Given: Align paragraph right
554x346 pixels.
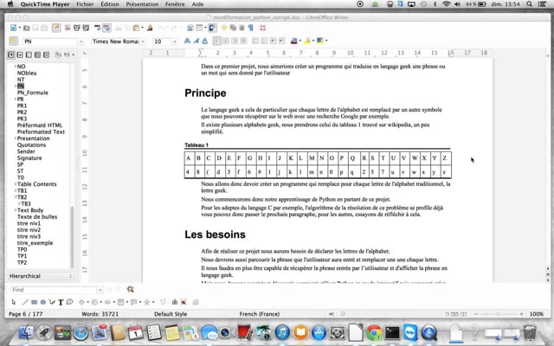Looking at the screenshot, I should (x=235, y=42).
